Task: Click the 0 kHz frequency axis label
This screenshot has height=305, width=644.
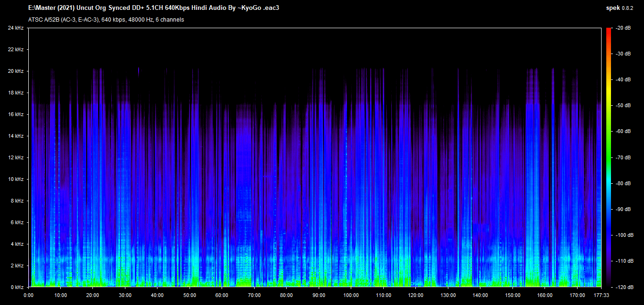Action: [x=17, y=287]
